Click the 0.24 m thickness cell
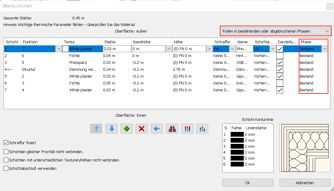The height and width of the screenshot is (191, 334). coord(109,69)
